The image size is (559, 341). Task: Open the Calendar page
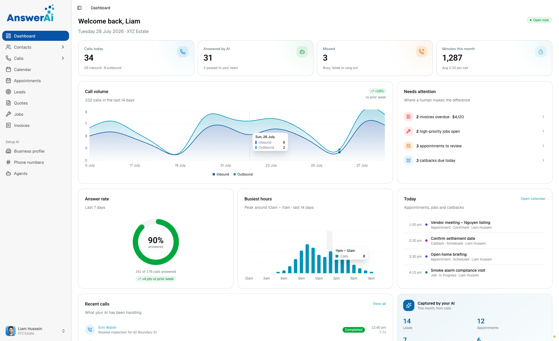tap(35, 69)
